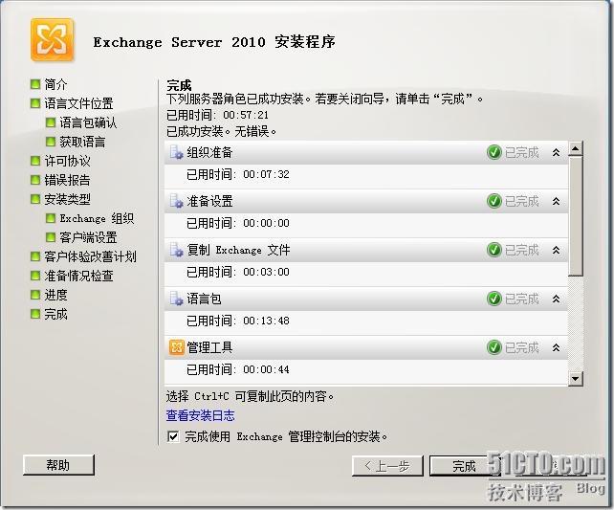Collapse the 组织准备 section

(556, 152)
